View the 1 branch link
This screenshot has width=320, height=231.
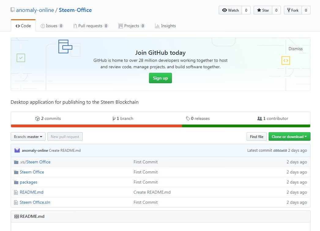(123, 119)
